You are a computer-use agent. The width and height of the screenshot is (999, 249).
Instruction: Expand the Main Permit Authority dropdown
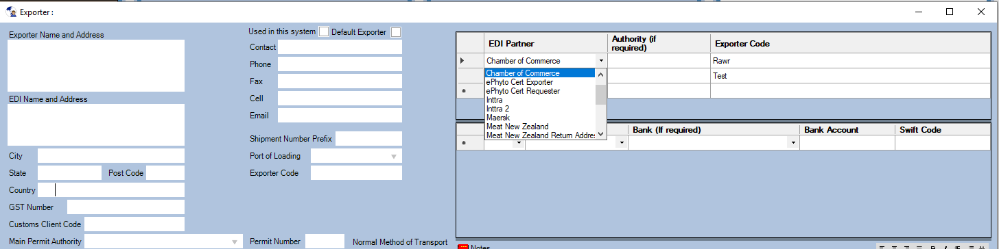[235, 241]
